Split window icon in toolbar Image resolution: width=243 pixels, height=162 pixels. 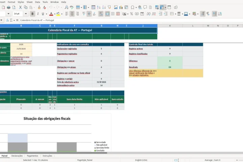click(169, 7)
